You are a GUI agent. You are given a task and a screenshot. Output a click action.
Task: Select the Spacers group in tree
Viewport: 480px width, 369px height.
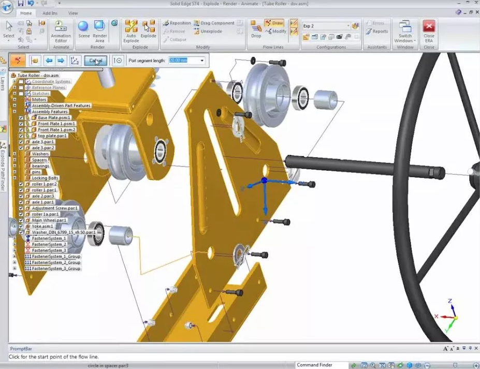pos(39,160)
